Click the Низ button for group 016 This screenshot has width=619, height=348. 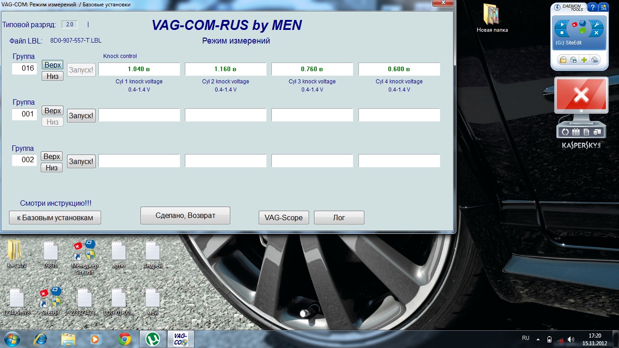pyautogui.click(x=53, y=76)
